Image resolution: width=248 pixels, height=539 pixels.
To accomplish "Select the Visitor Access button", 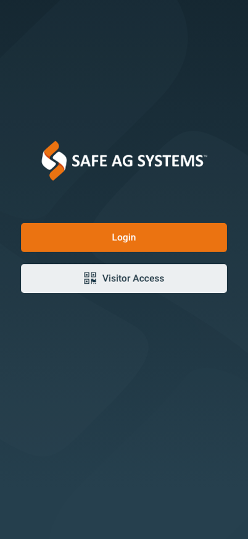I will pos(124,278).
